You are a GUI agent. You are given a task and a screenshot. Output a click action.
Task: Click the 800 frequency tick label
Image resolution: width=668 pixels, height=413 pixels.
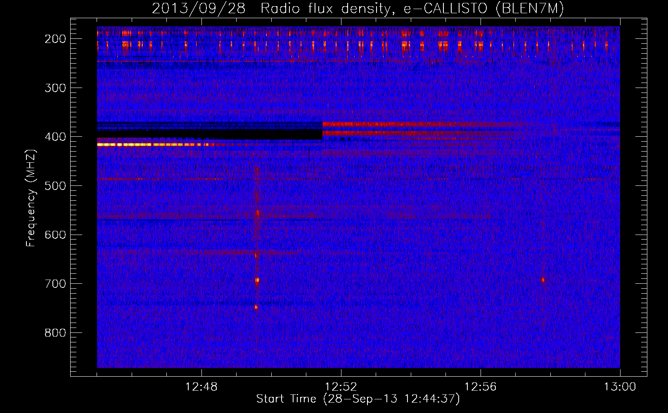point(55,333)
